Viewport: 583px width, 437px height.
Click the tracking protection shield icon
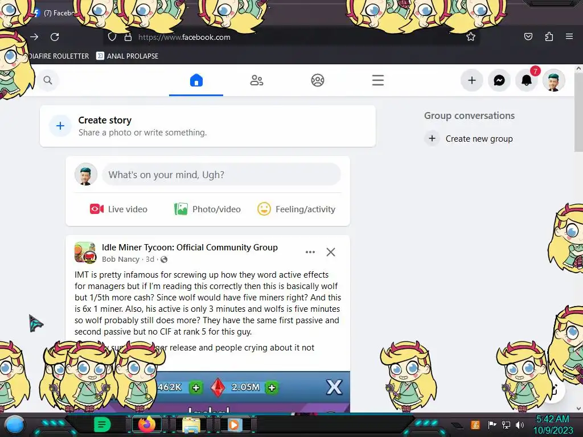(x=112, y=37)
